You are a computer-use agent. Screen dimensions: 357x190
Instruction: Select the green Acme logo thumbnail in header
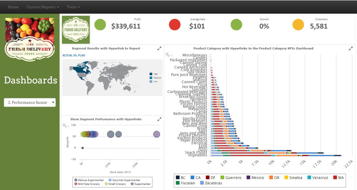[76, 30]
